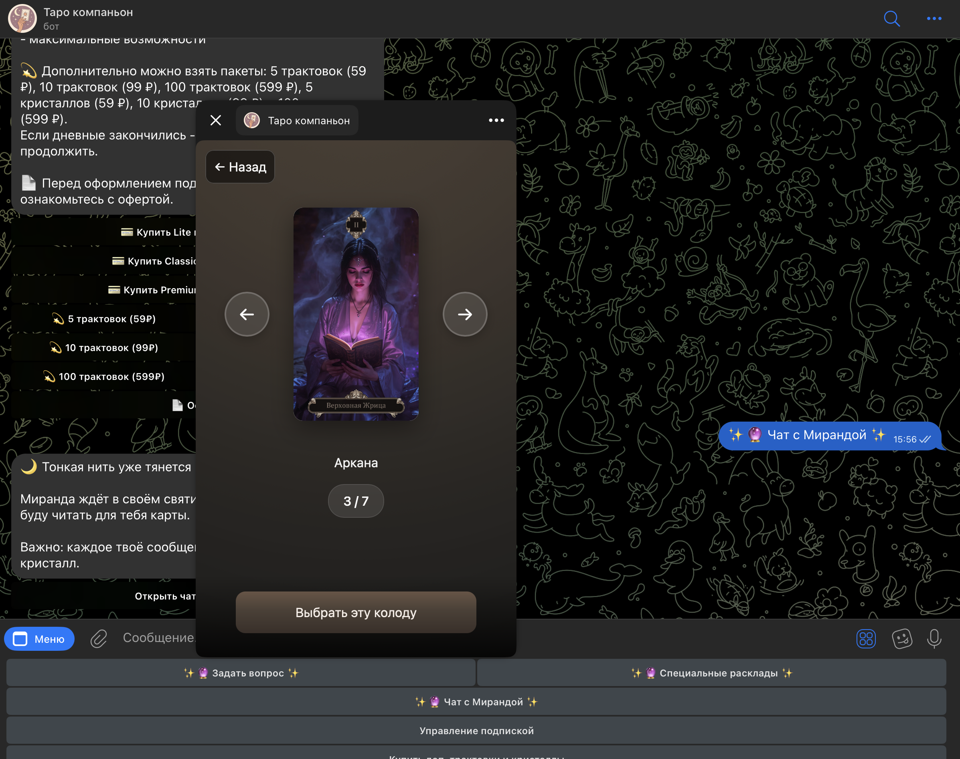Open the blue Меню button

[39, 639]
